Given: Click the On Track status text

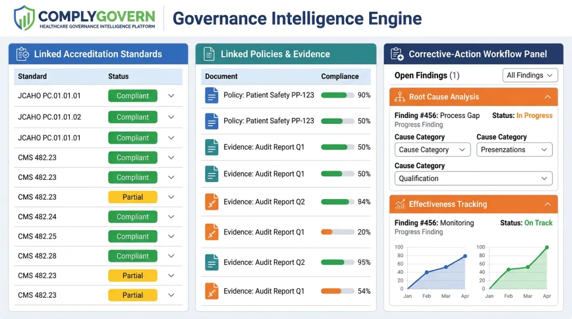Looking at the screenshot, I should click(539, 223).
